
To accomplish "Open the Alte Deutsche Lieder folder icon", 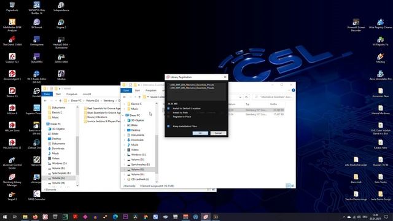I will [356, 161].
